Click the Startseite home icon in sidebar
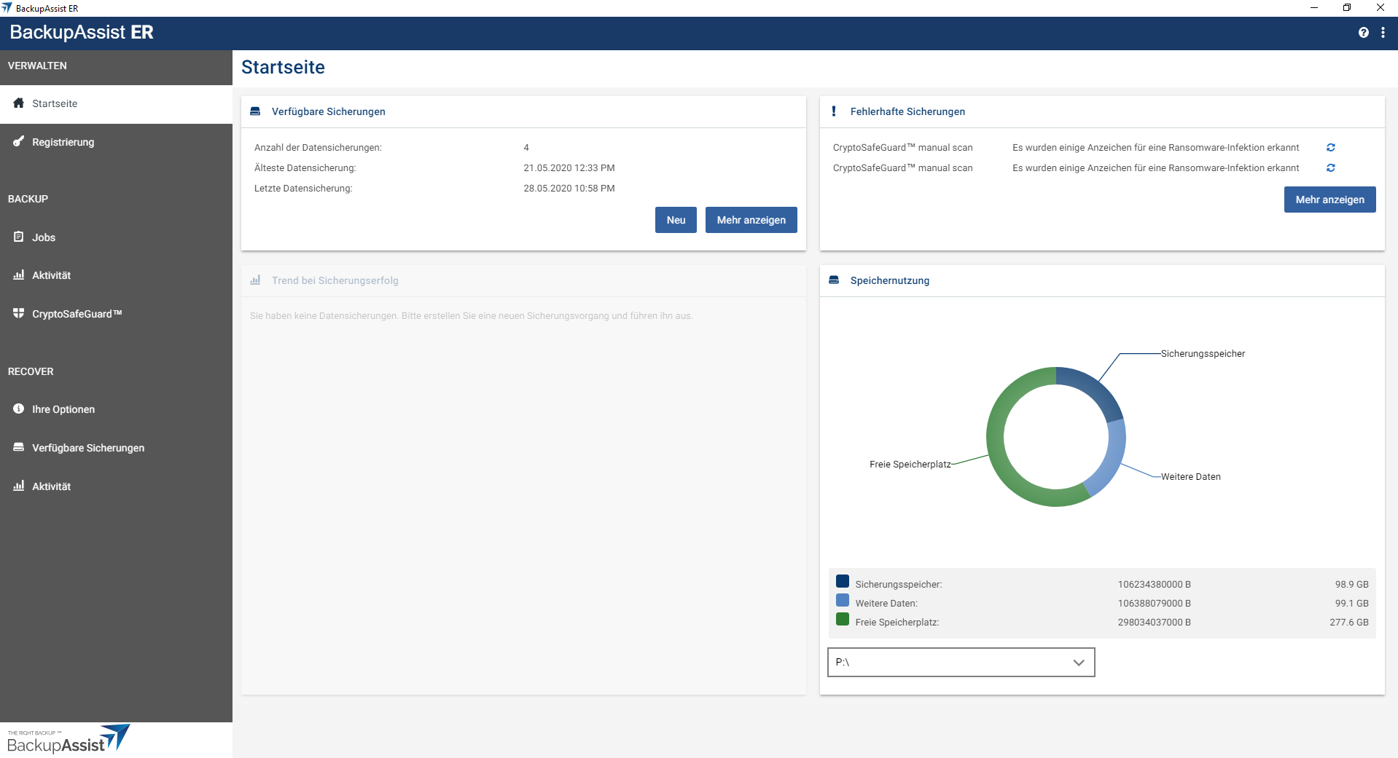 pos(19,103)
